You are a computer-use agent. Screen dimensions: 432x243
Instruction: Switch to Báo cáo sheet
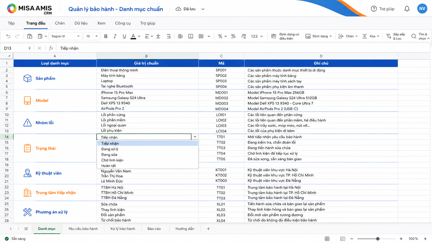tap(154, 229)
